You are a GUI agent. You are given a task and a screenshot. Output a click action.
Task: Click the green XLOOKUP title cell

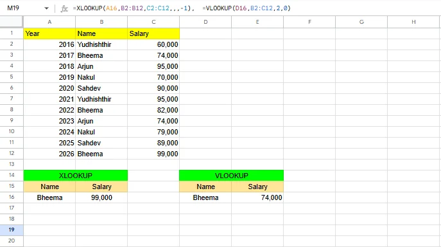pos(75,176)
